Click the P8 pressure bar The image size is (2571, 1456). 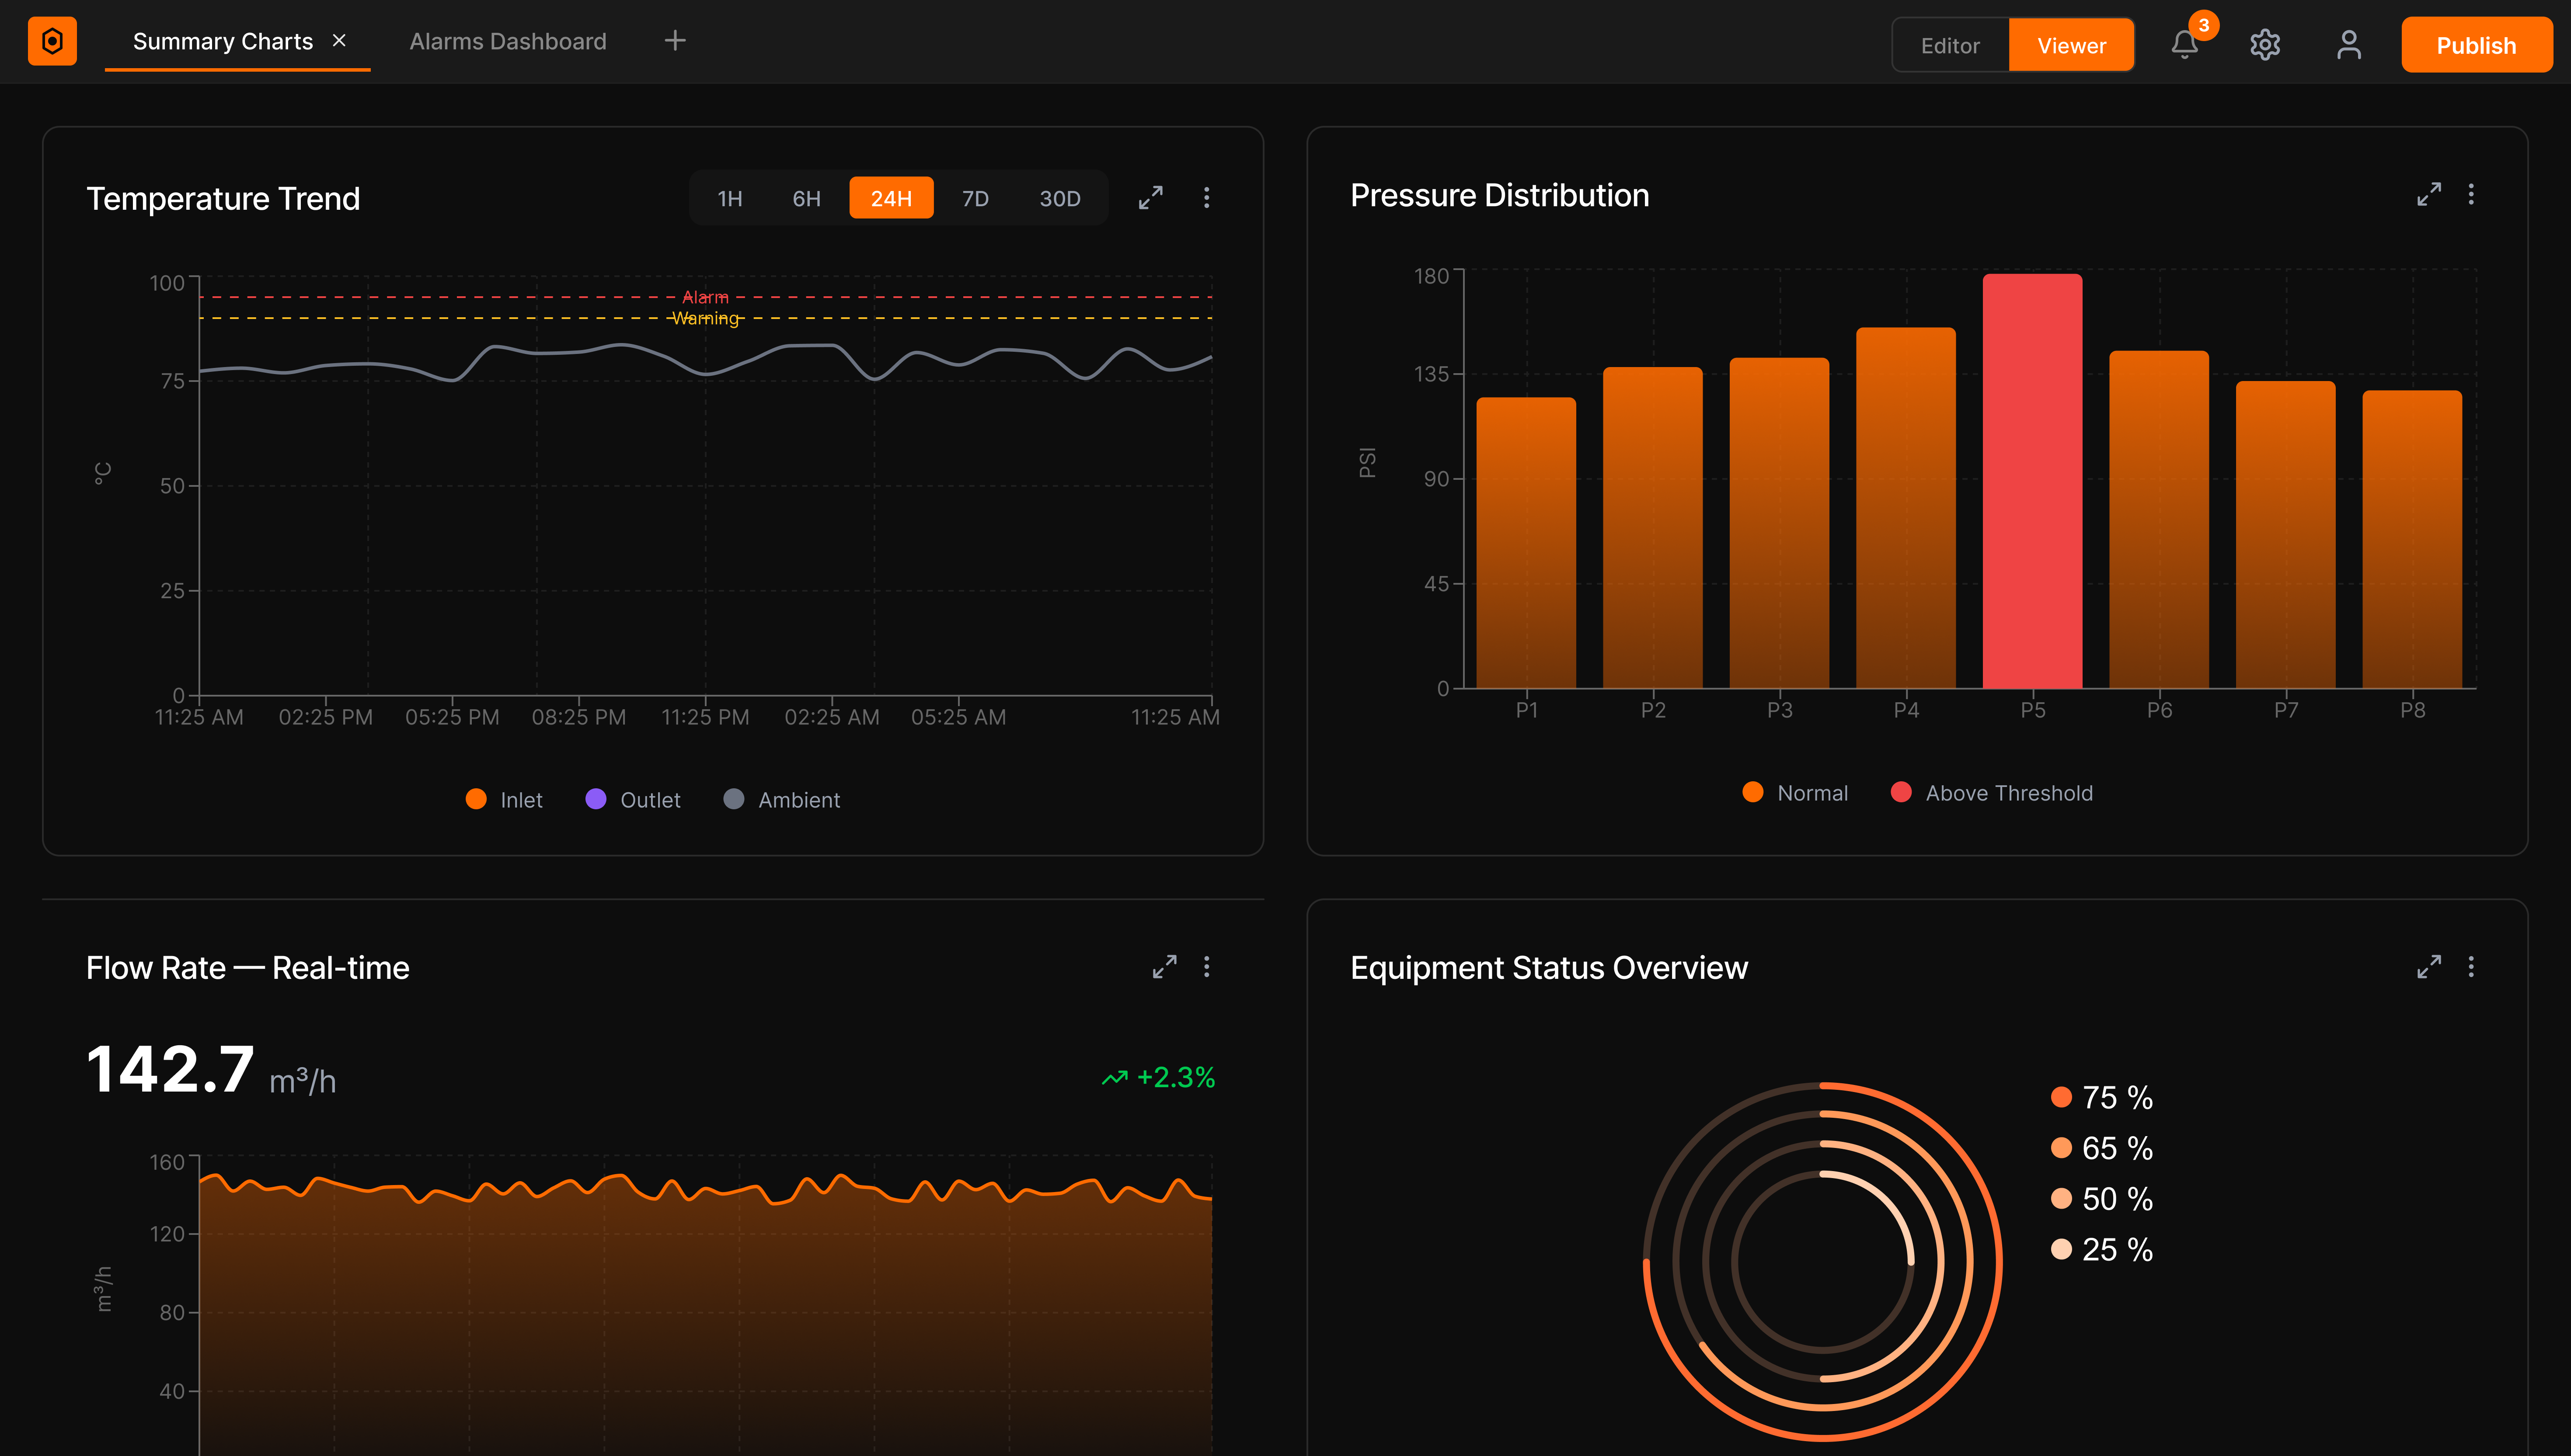2412,539
